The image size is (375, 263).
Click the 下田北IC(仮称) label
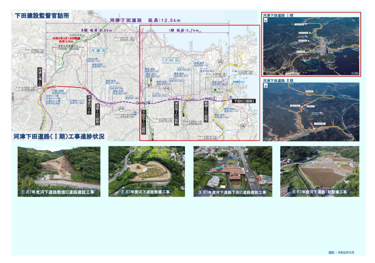click(143, 122)
